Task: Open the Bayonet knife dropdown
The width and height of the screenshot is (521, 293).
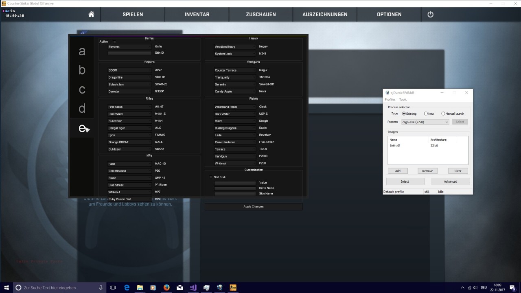Action: pos(129,47)
